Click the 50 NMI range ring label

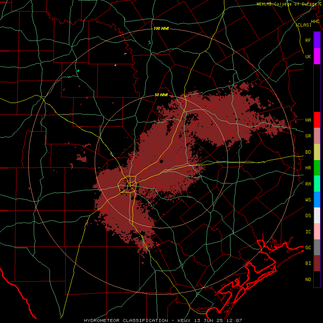[x=161, y=95]
